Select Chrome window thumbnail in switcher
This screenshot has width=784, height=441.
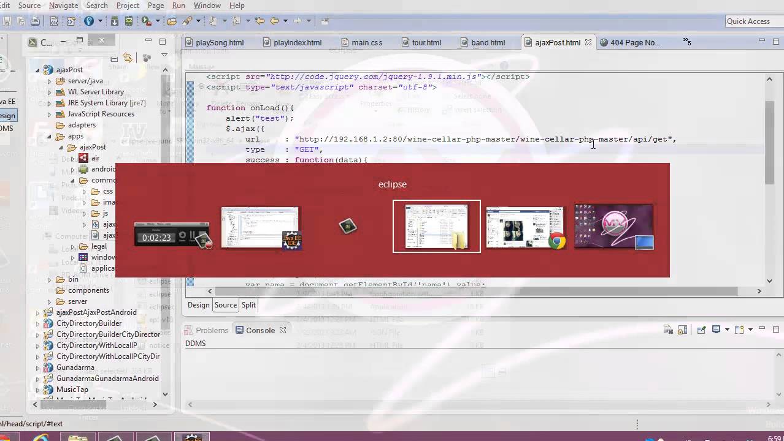525,227
